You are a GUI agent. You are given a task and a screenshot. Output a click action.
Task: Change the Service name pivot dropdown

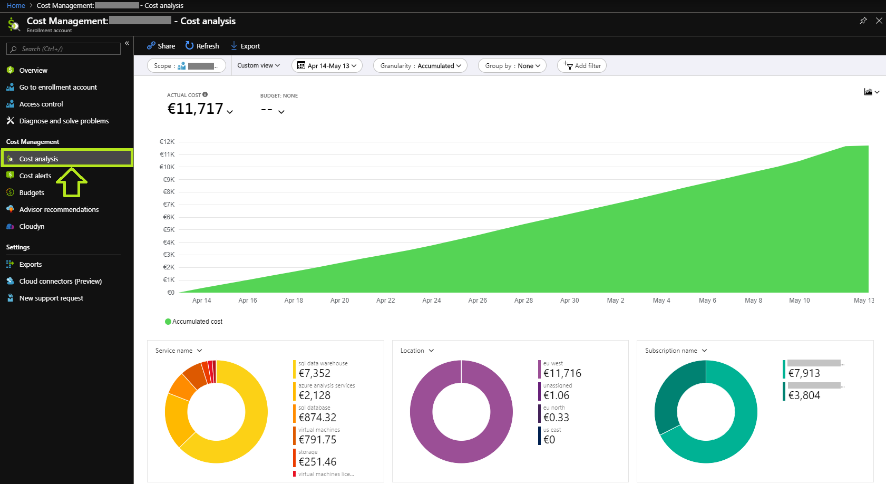[x=179, y=351]
